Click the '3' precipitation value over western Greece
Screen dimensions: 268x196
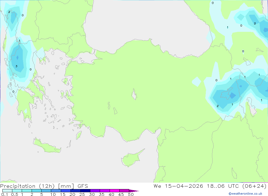pos(16,66)
